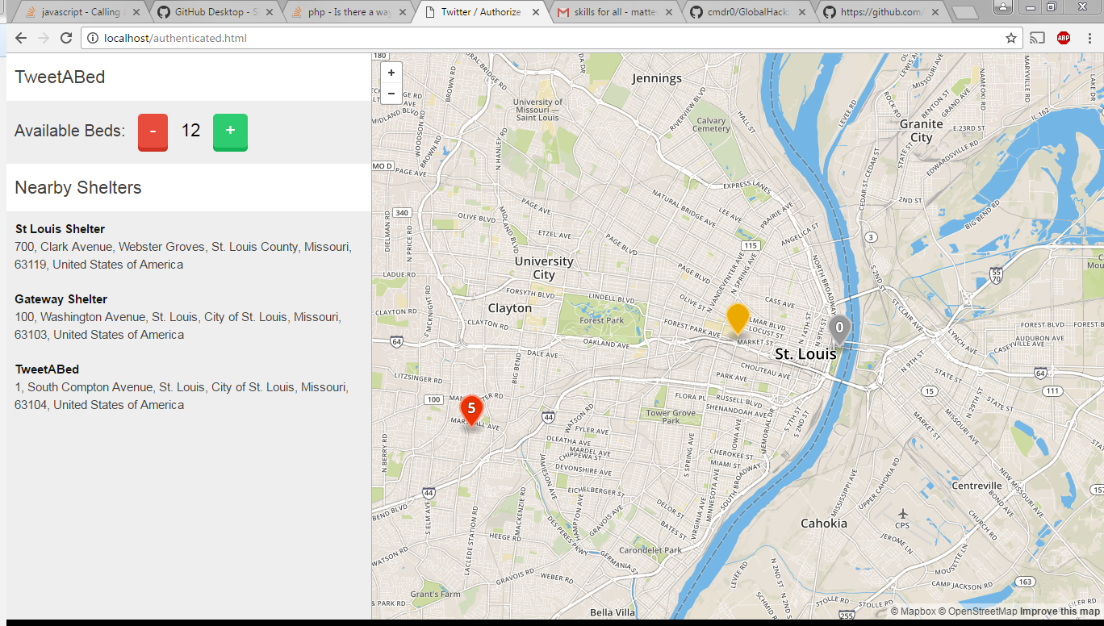The width and height of the screenshot is (1104, 626).
Task: Select the orange map marker near Forest Park Ave
Action: click(738, 319)
